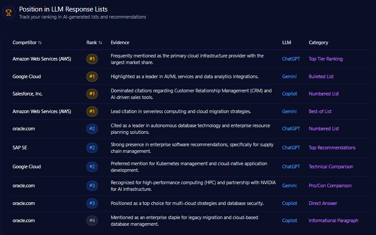Viewport: 376px width, 235px height.
Task: Click the #1 badge in Salesforce row
Action: click(x=92, y=94)
